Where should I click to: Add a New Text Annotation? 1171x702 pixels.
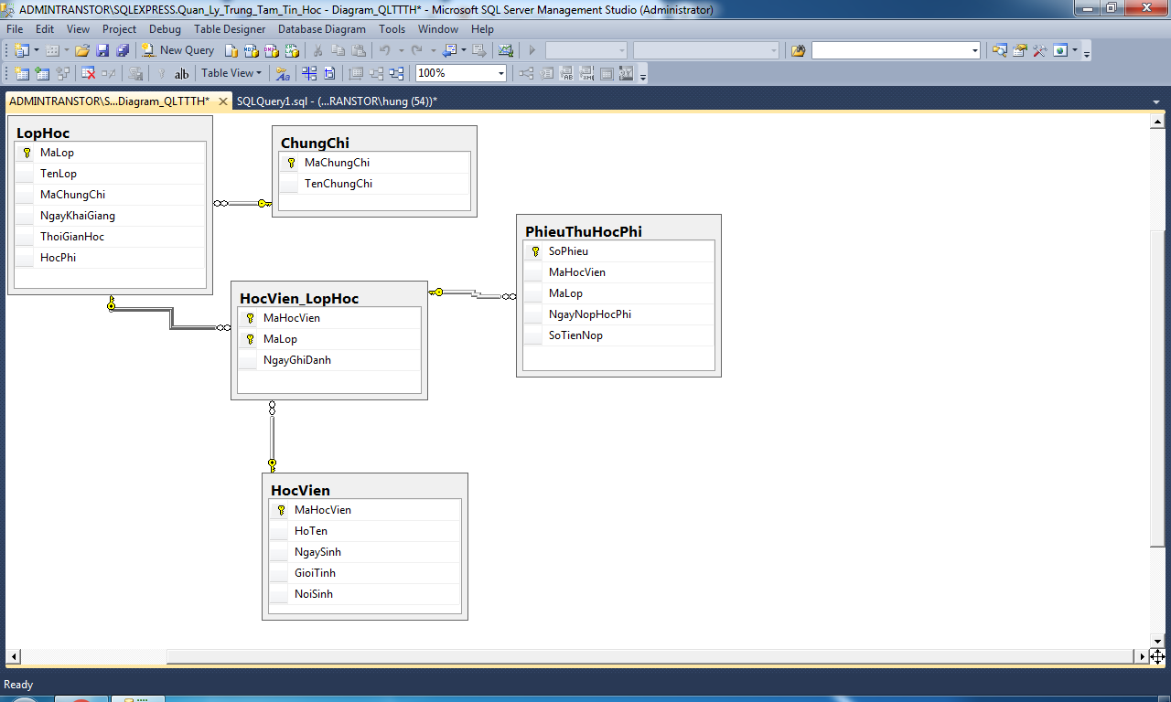pyautogui.click(x=181, y=73)
